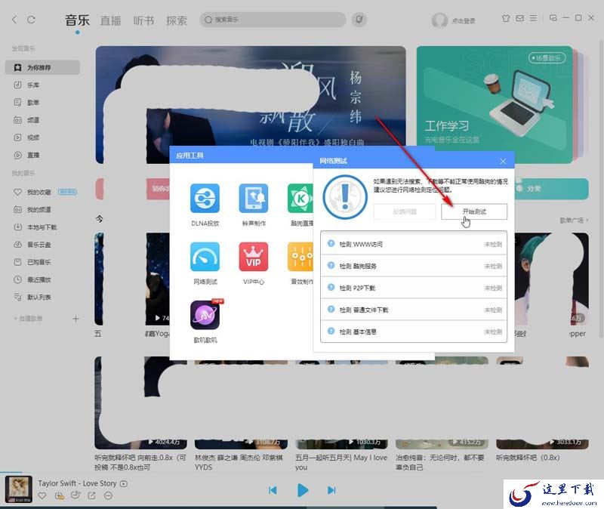This screenshot has width=604, height=509.
Task: Switch to the 探索 tab
Action: click(x=177, y=20)
